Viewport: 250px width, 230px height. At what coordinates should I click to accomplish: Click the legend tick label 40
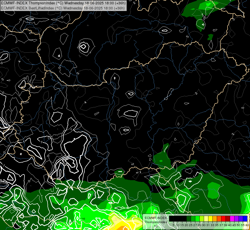(230, 225)
